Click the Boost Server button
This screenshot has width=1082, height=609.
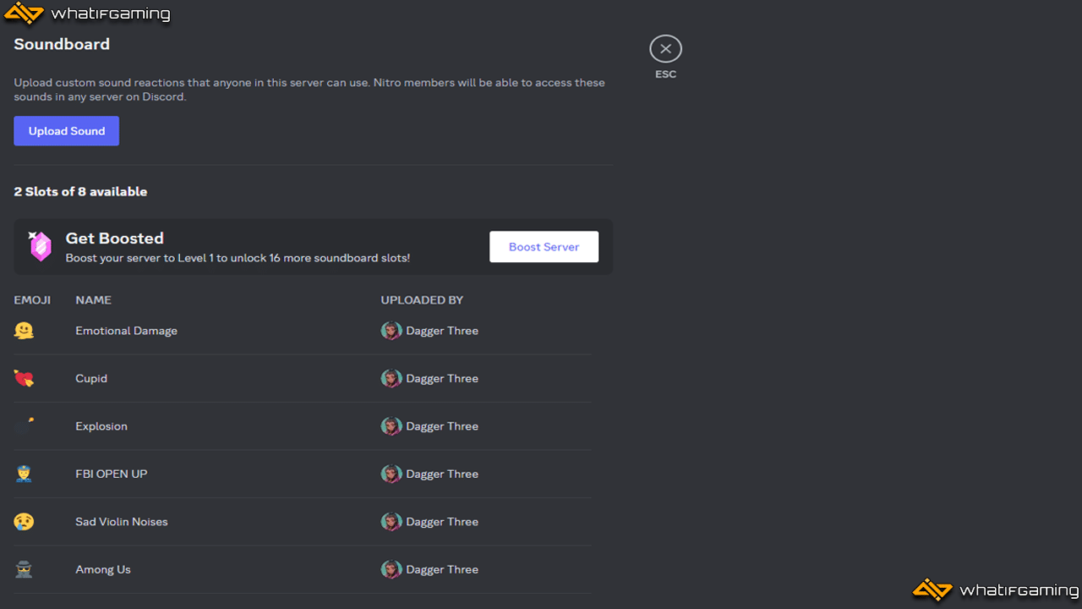click(544, 247)
